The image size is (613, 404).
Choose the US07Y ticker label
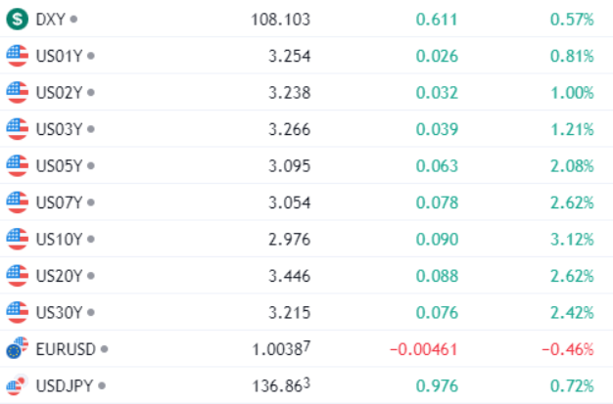click(59, 202)
